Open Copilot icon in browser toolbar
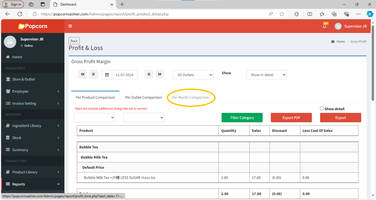This screenshot has height=200, width=376. (369, 14)
